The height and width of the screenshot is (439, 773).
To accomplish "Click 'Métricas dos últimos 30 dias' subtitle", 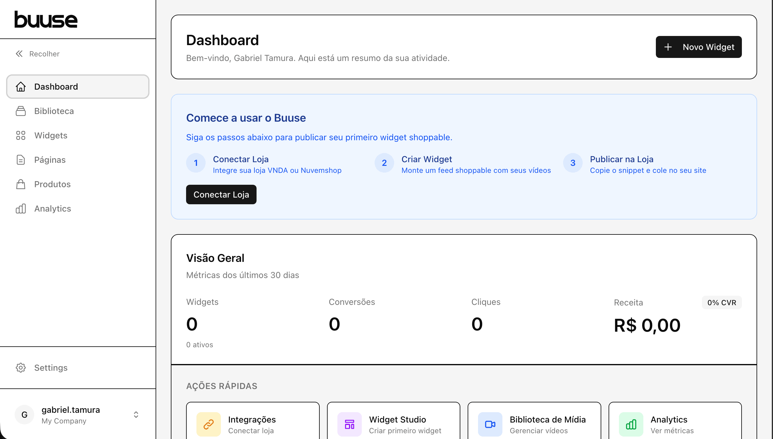I will pyautogui.click(x=243, y=275).
